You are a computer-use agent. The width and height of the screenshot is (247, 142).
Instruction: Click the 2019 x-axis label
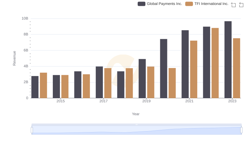[146, 101]
